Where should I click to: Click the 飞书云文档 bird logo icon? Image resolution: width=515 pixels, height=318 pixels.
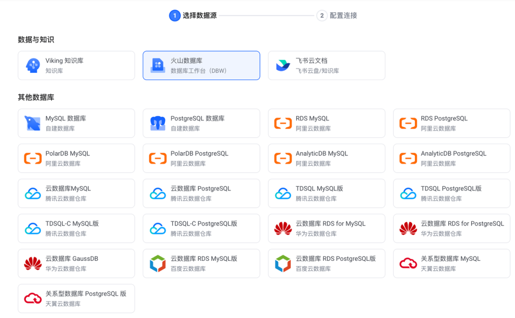pos(283,65)
